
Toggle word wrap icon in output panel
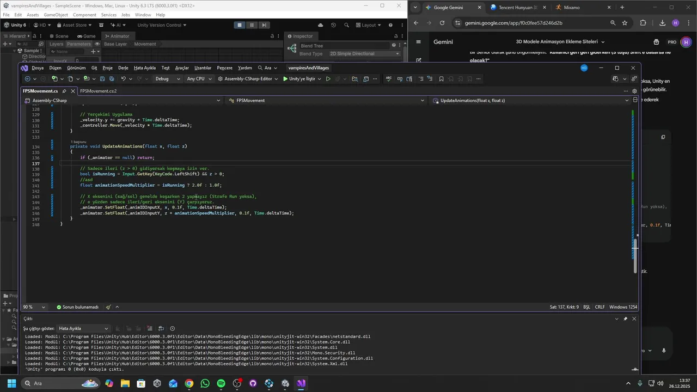click(x=161, y=328)
